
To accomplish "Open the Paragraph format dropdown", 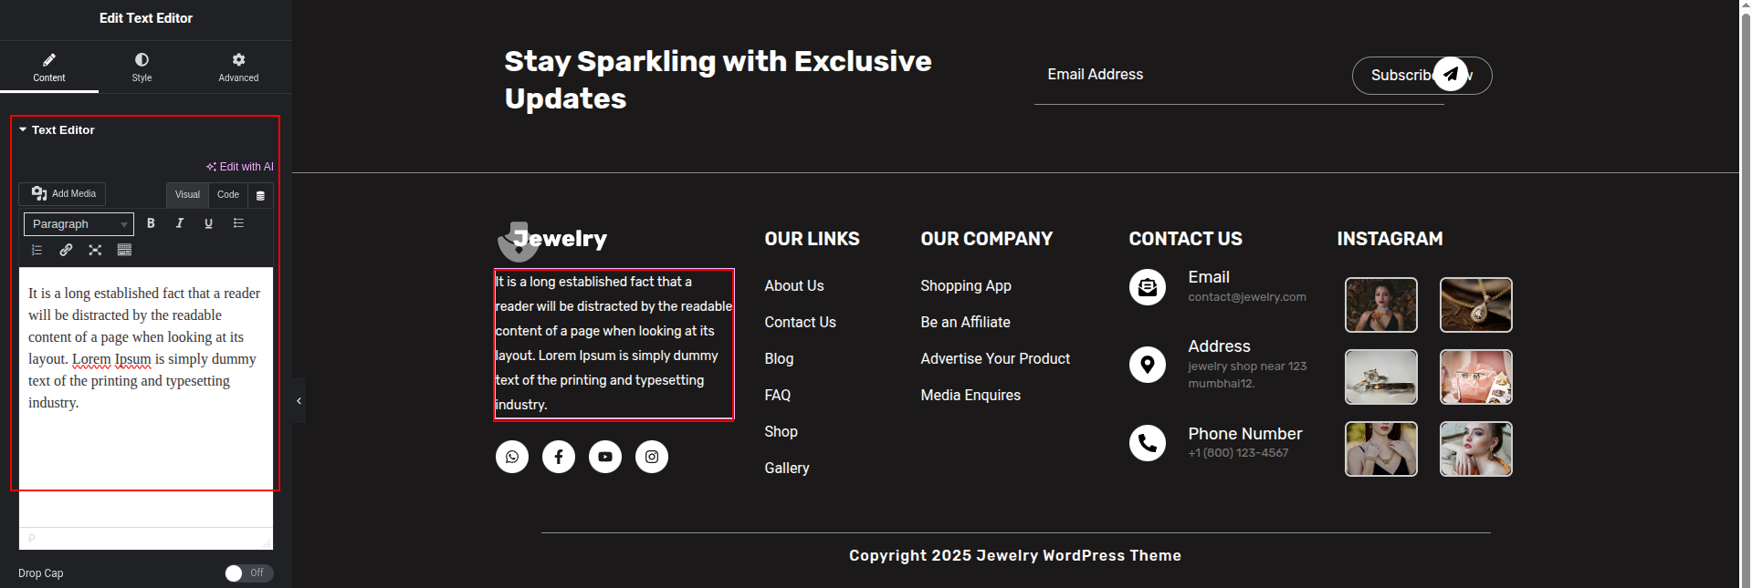I will [x=79, y=224].
